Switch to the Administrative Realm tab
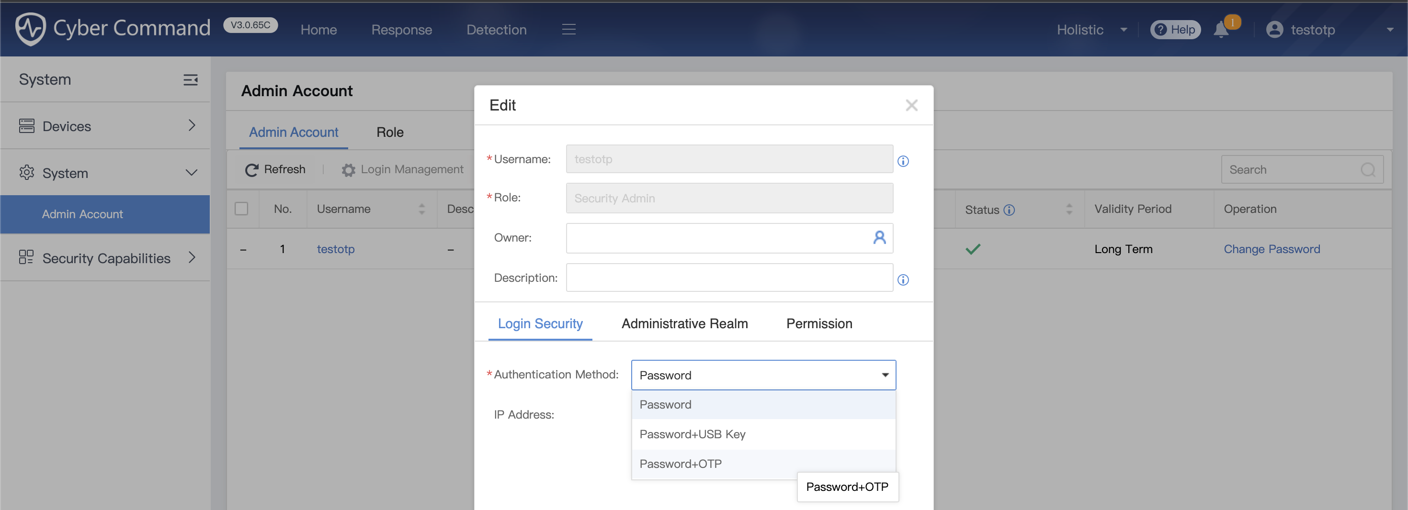 click(x=684, y=323)
